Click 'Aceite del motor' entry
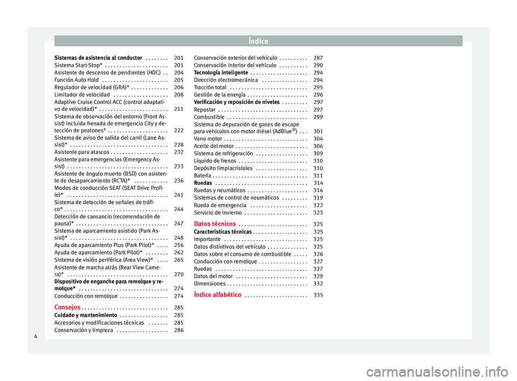 (214, 146)
